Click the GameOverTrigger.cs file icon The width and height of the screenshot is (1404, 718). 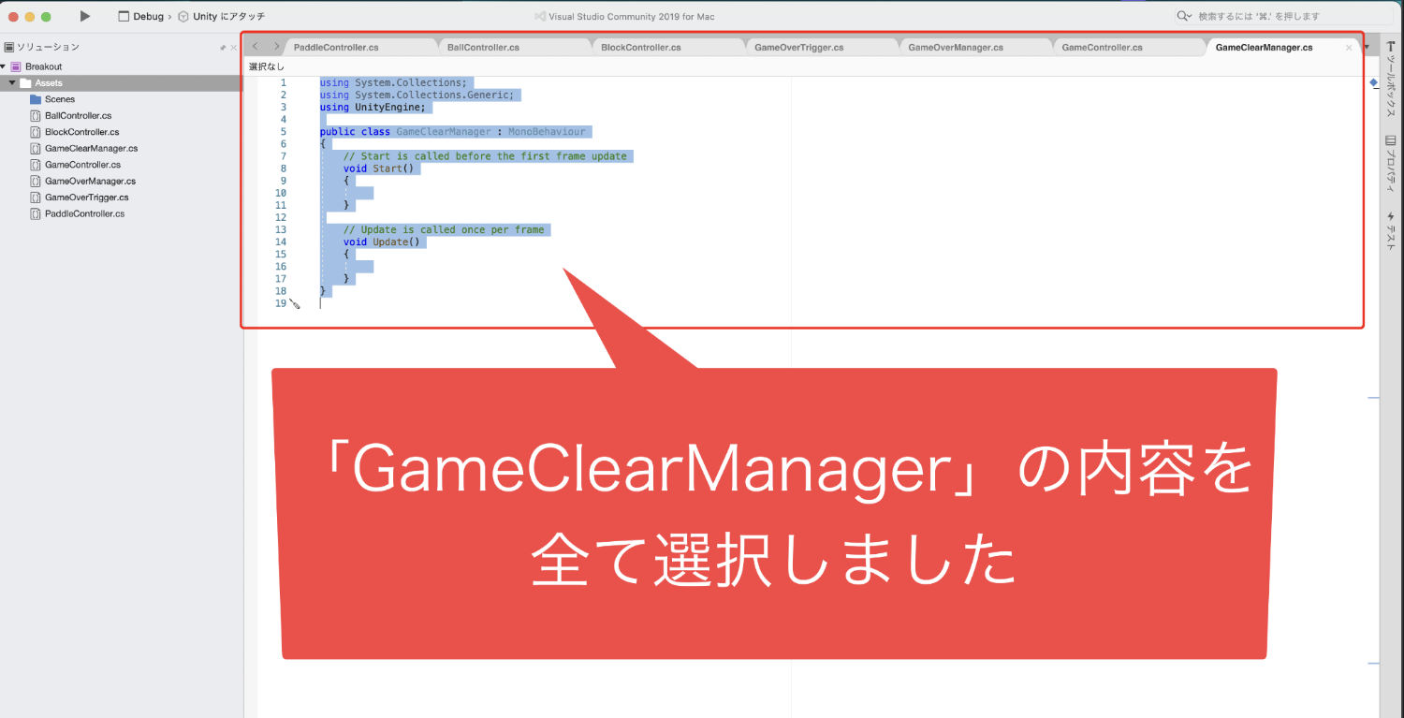point(36,198)
